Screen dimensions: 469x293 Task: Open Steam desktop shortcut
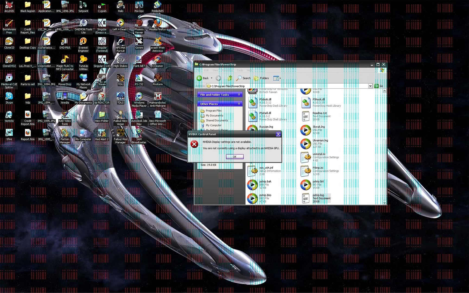[102, 80]
